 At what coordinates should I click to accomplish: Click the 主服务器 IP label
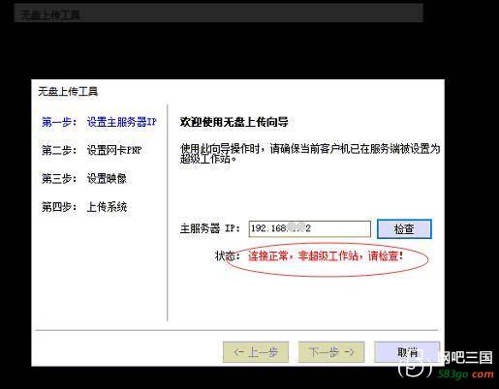click(210, 228)
